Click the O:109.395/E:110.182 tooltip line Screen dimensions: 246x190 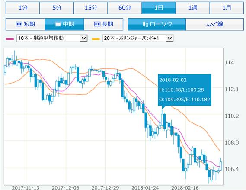(185, 100)
